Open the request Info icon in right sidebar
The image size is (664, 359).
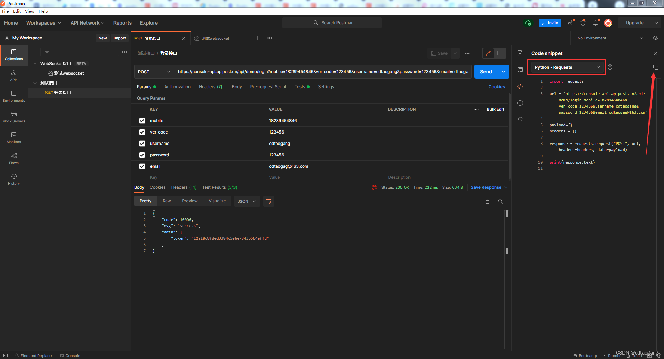[x=520, y=103]
